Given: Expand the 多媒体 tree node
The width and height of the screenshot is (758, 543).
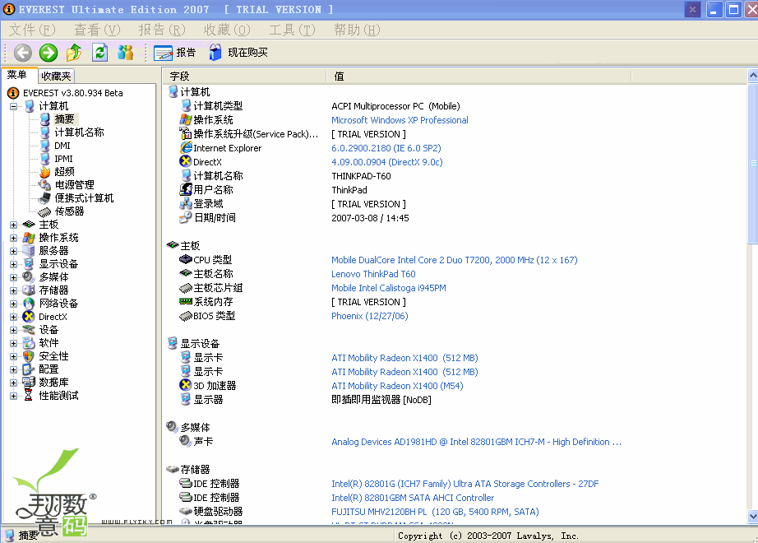Looking at the screenshot, I should 13,277.
